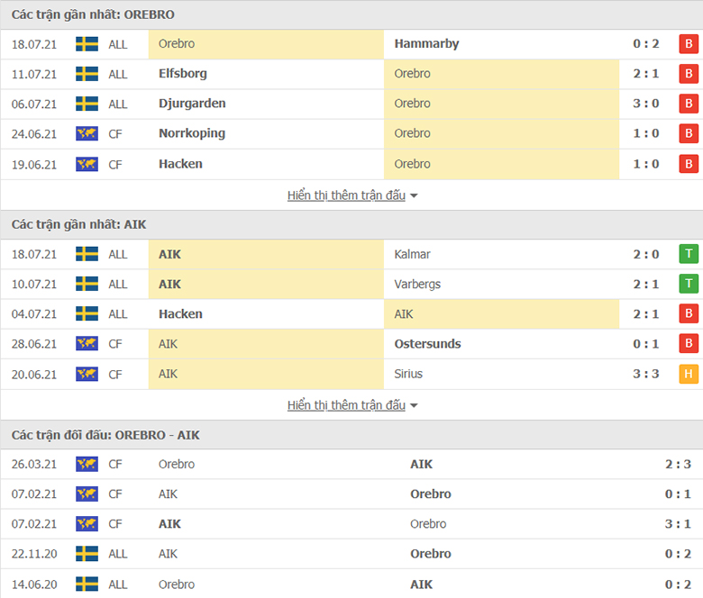Open 'Hiển thị thêm trận đấu' under AIK
This screenshot has height=598, width=703.
coord(346,405)
